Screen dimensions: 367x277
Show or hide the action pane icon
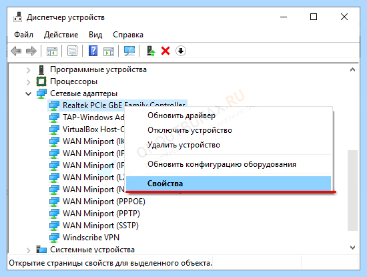[x=109, y=51]
